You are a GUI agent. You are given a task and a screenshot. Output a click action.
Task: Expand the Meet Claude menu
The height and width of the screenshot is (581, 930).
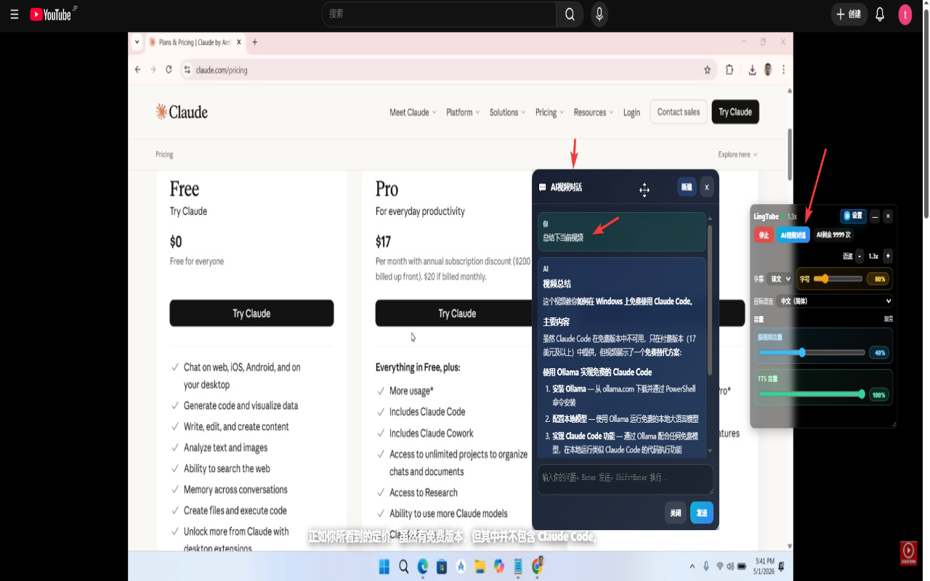[413, 113]
